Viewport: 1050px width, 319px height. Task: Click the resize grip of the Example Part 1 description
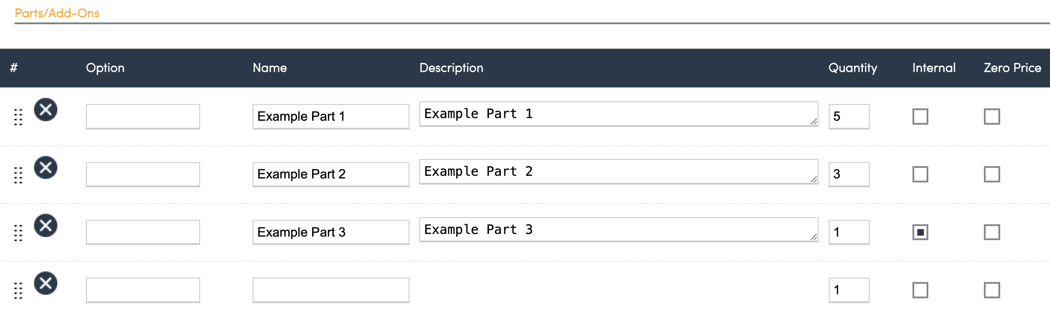814,122
